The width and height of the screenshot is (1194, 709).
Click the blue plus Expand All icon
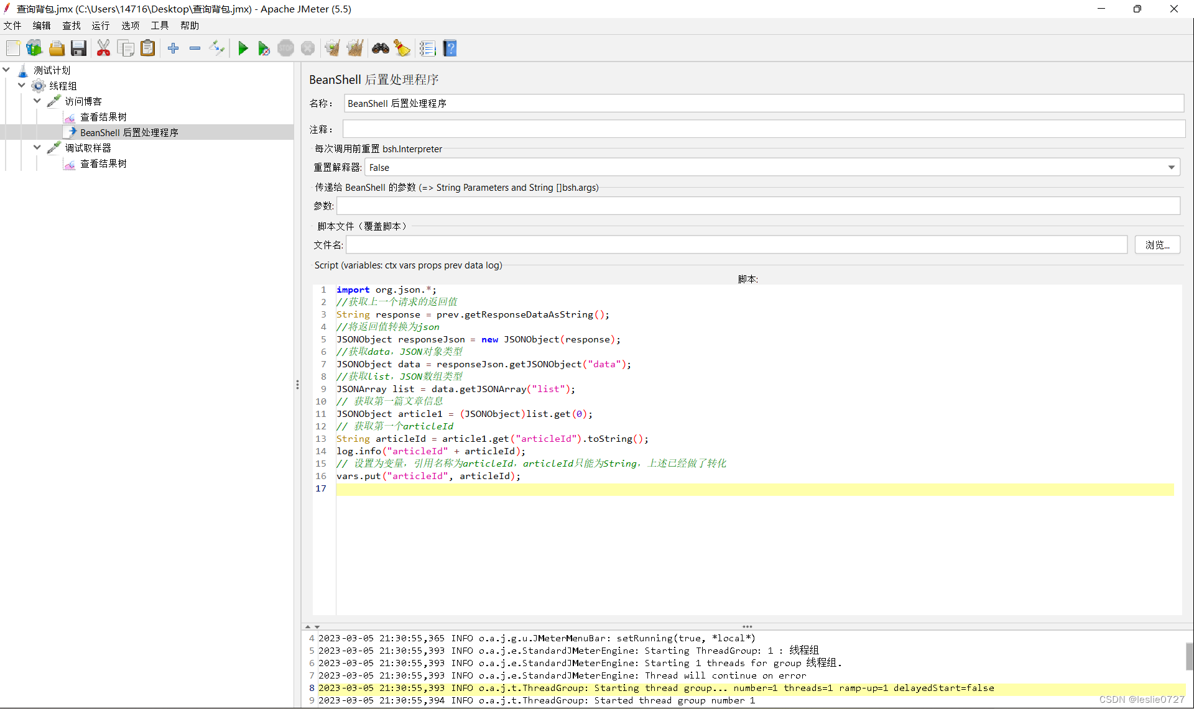point(174,48)
